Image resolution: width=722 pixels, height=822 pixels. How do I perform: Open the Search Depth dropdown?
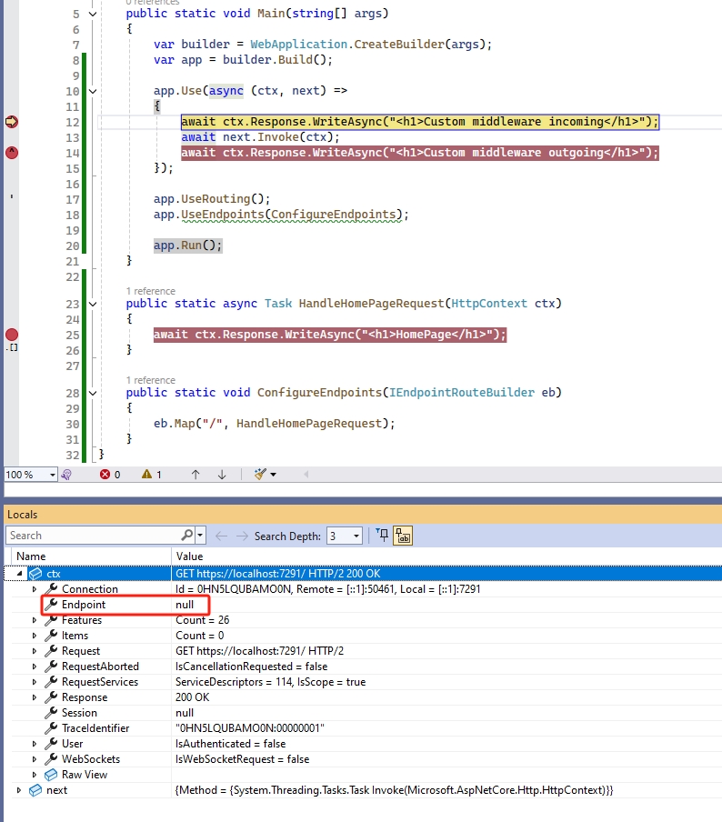(x=356, y=536)
